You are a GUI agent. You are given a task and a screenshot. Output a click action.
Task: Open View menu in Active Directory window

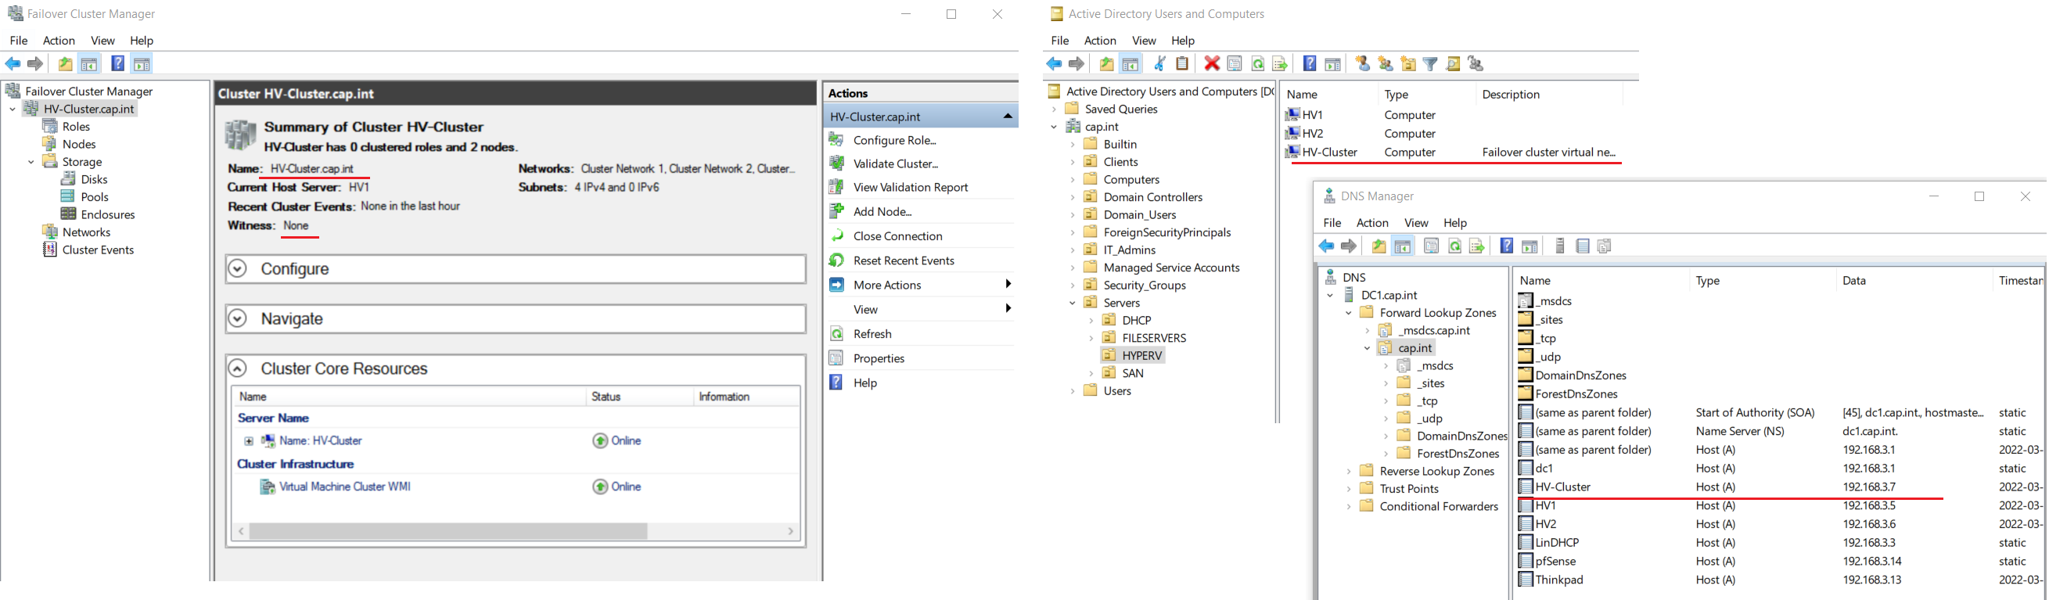pos(1144,41)
